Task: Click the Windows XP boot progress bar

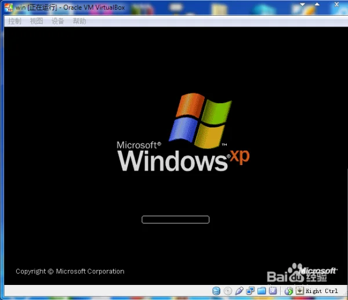Action: pyautogui.click(x=175, y=219)
